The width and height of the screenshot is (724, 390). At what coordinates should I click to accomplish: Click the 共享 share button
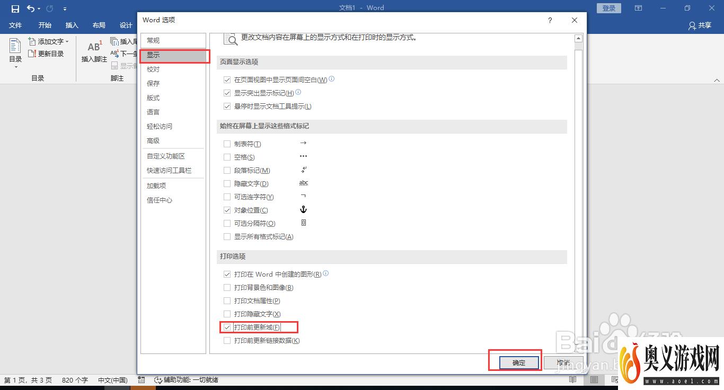[700, 25]
